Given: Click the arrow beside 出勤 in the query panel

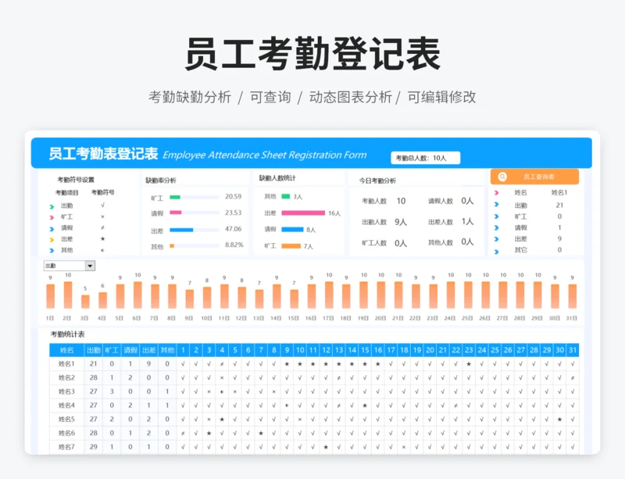Looking at the screenshot, I should tap(497, 205).
